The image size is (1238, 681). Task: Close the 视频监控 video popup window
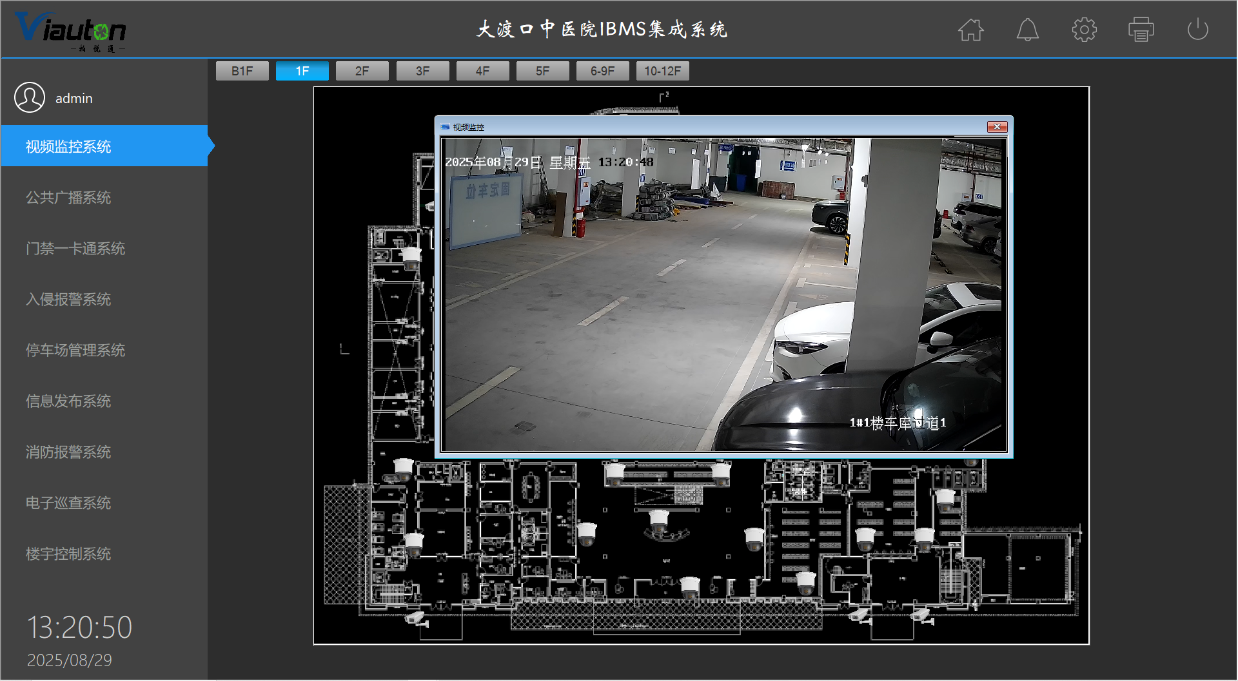[x=997, y=127]
